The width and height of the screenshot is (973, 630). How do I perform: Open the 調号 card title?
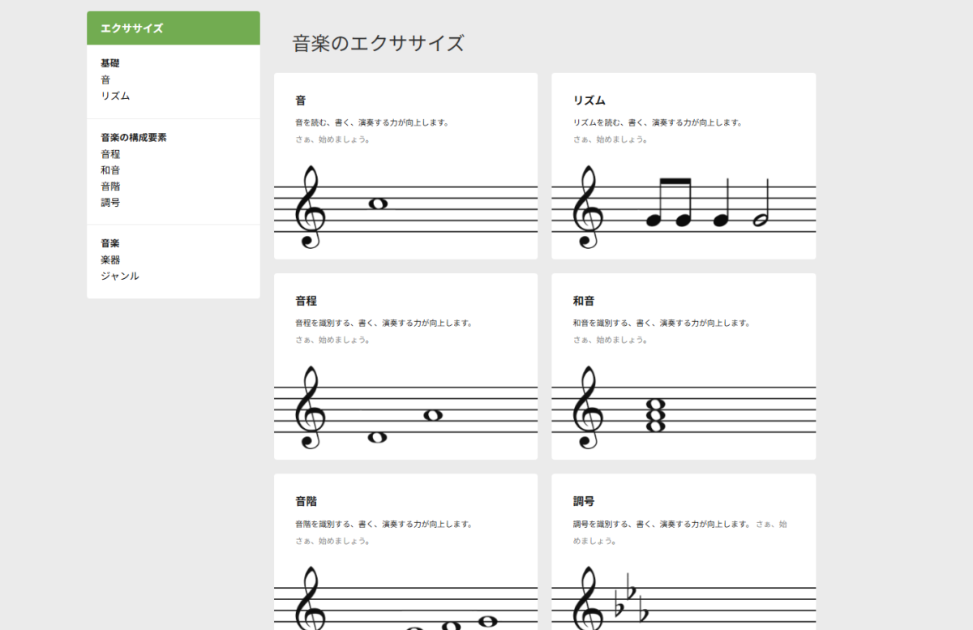(584, 501)
